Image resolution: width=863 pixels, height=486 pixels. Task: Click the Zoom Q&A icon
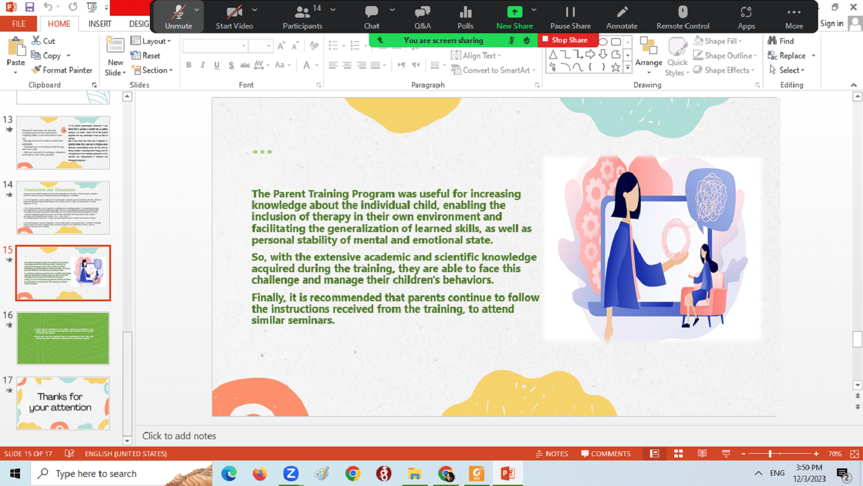pyautogui.click(x=422, y=17)
